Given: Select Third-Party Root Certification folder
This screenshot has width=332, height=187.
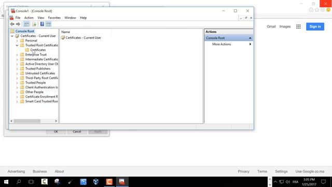Looking at the screenshot, I should [41, 78].
